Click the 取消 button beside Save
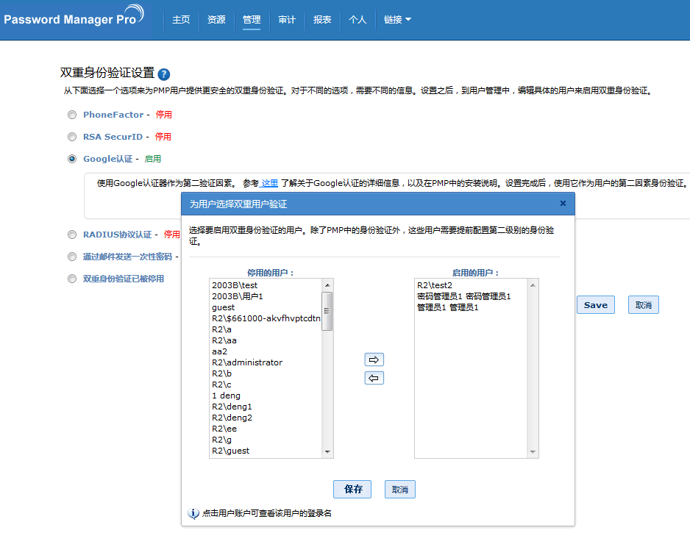This screenshot has height=533, width=690. 644,305
